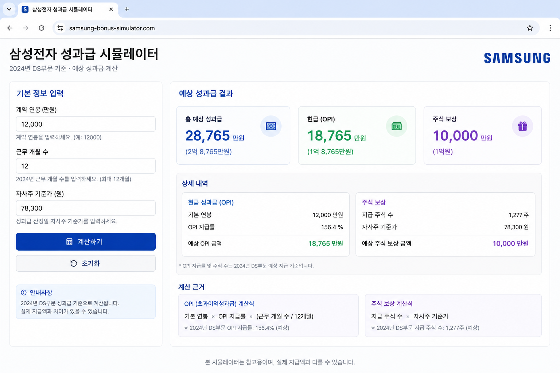Click the OPI (초과이익성과급) 계산식 title
This screenshot has width=560, height=373.
pos(219,303)
